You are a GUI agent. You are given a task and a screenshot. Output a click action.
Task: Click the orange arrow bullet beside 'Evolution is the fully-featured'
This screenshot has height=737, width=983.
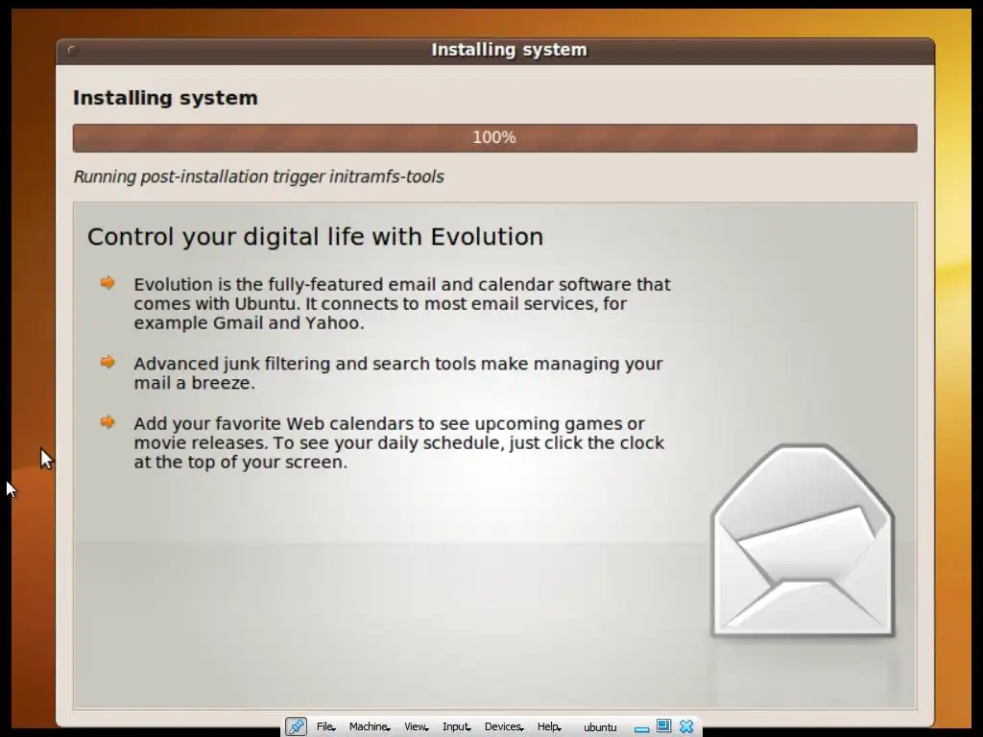click(x=108, y=283)
